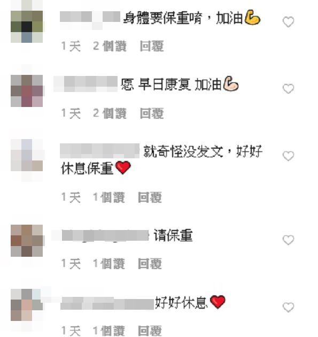View 1 個讚 on 请保重 comment
Image resolution: width=318 pixels, height=337 pixels.
tap(109, 264)
